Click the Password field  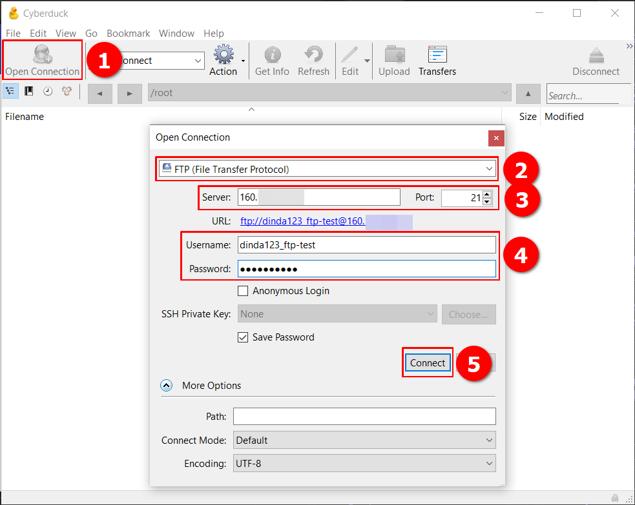366,269
